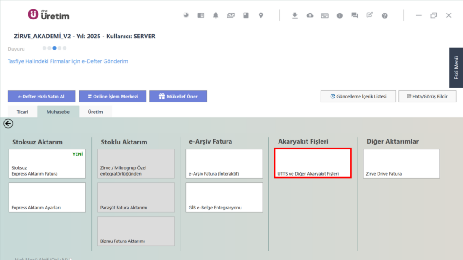The image size is (463, 260).
Task: Open Güncelleme İçerik Listesi
Action: coord(358,97)
